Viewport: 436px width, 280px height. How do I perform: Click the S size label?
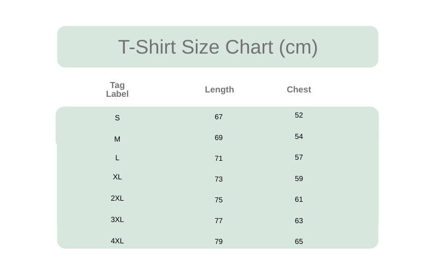click(117, 118)
